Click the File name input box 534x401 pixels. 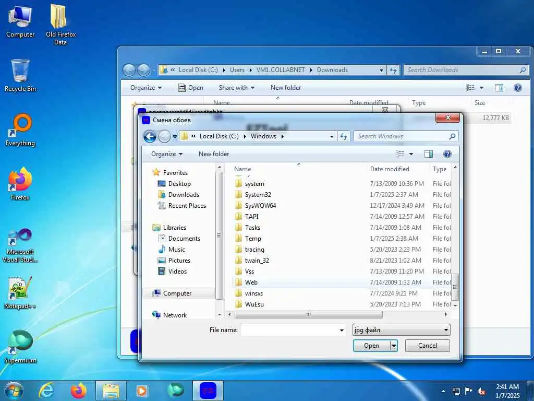(289, 330)
